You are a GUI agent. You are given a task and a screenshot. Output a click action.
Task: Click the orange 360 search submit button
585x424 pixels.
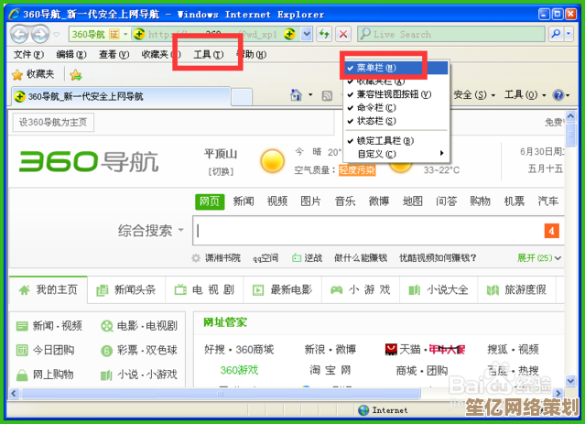click(x=552, y=231)
